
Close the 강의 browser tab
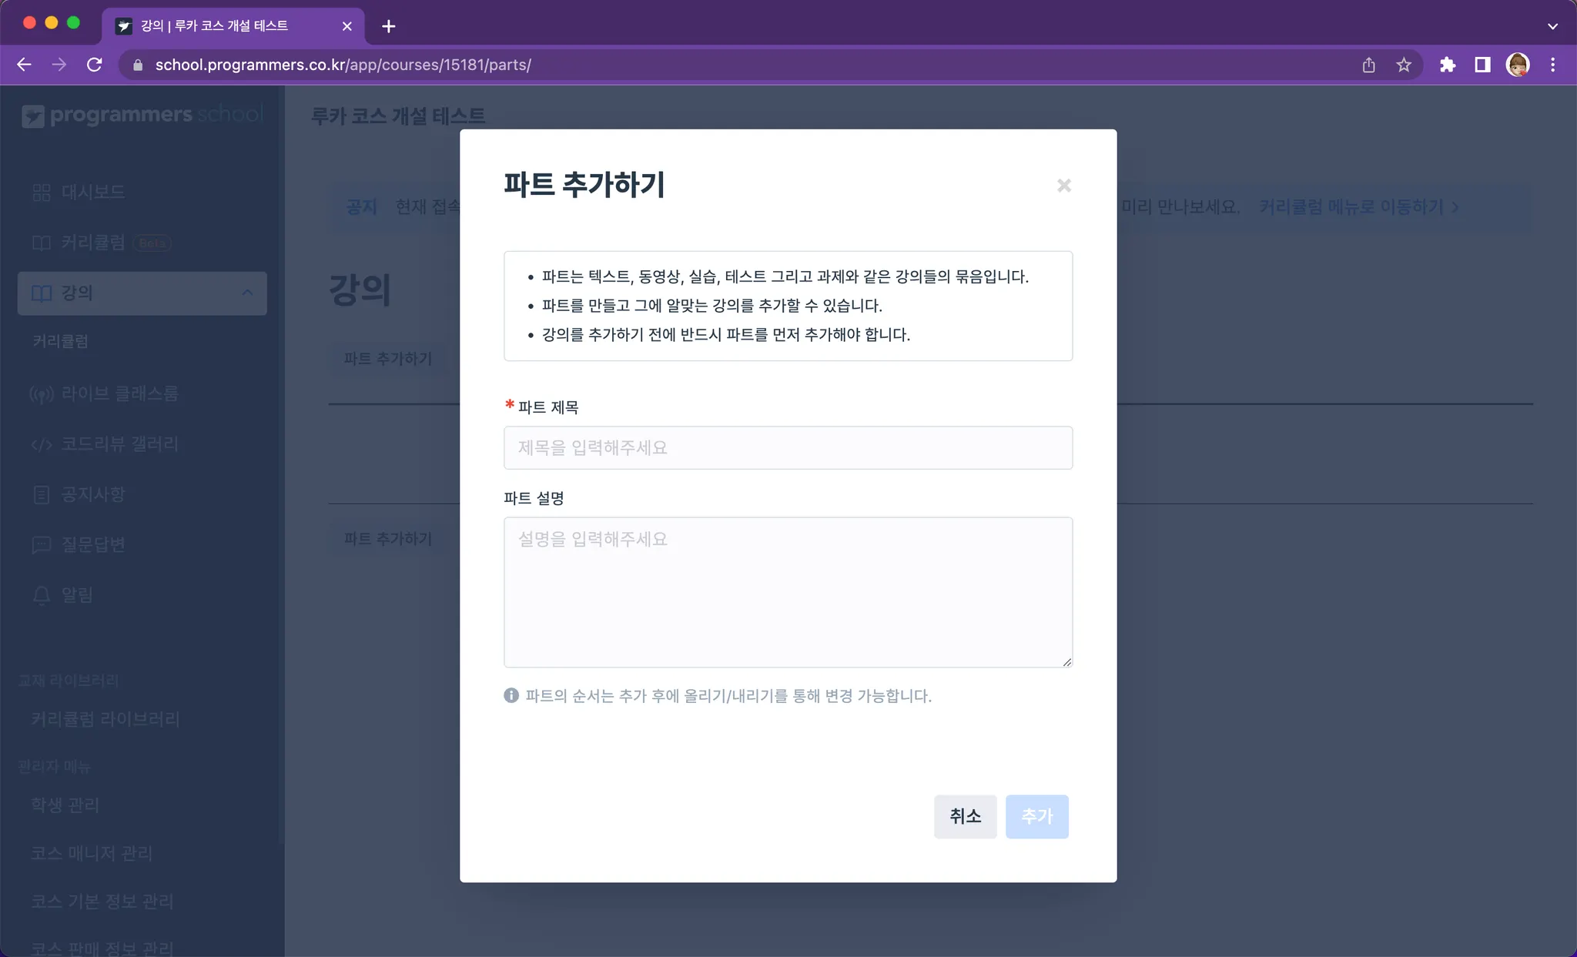click(347, 26)
